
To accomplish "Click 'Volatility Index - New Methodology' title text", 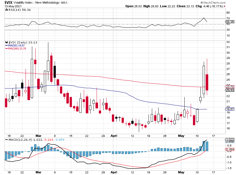I will (x=37, y=2).
